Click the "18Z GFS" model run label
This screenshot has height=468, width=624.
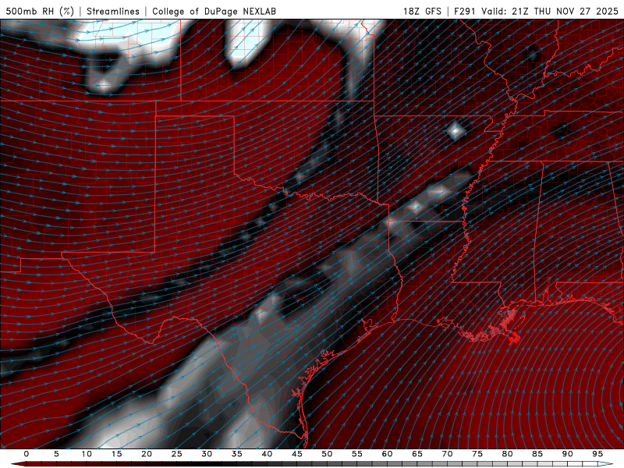422,11
